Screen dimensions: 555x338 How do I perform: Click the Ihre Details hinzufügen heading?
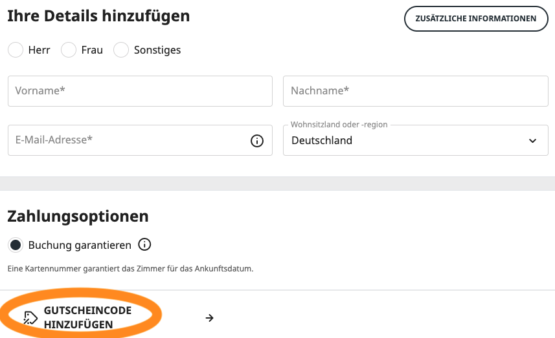point(98,16)
